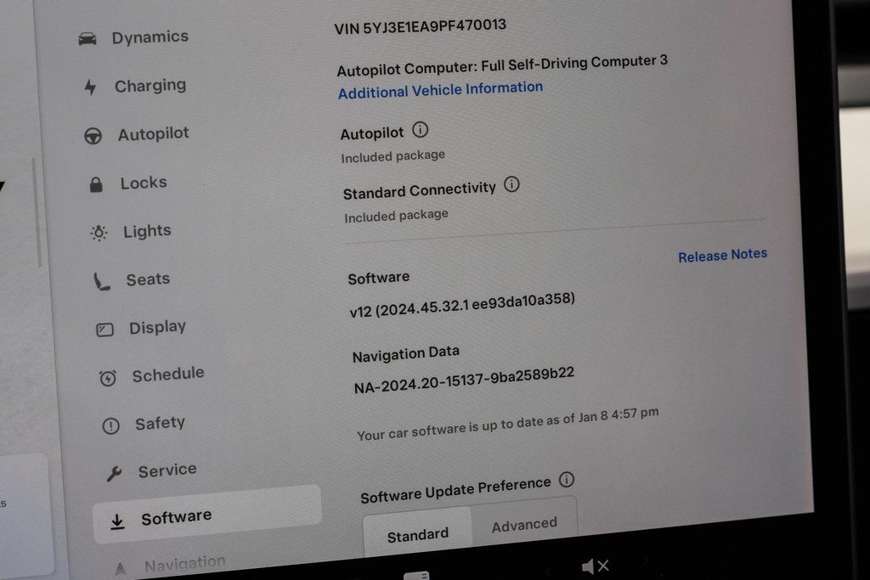Screen dimensions: 870x580
Task: Click the Autopilot steering wheel icon
Action: (x=93, y=132)
